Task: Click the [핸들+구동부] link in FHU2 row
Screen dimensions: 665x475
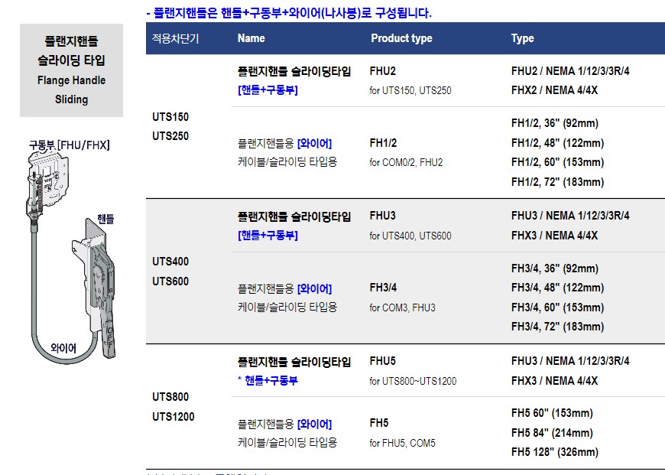Action: [x=268, y=90]
